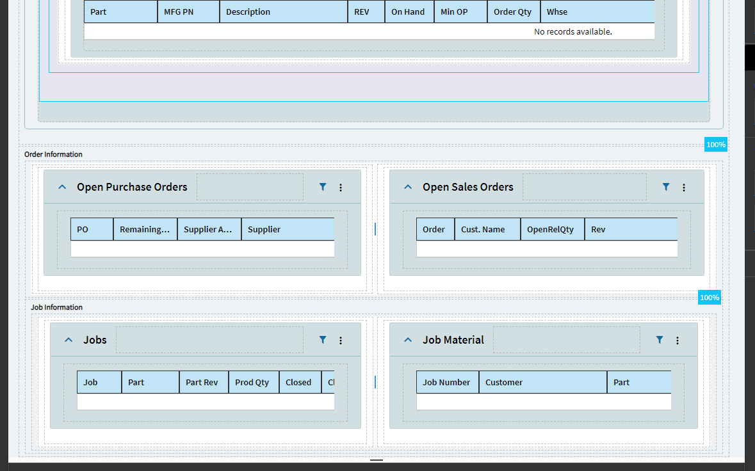The width and height of the screenshot is (755, 471).
Task: Select the Open Purchase Orders panel title
Action: (x=132, y=187)
